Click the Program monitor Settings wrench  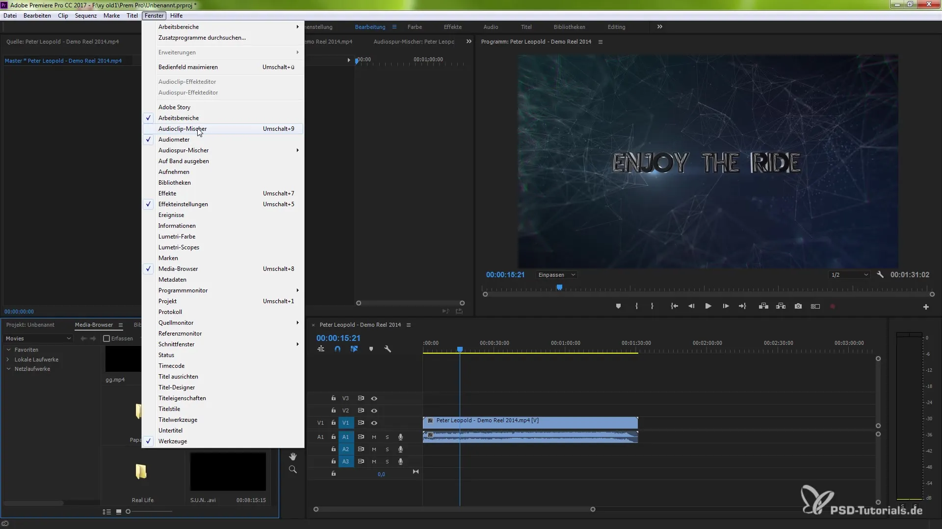(880, 275)
